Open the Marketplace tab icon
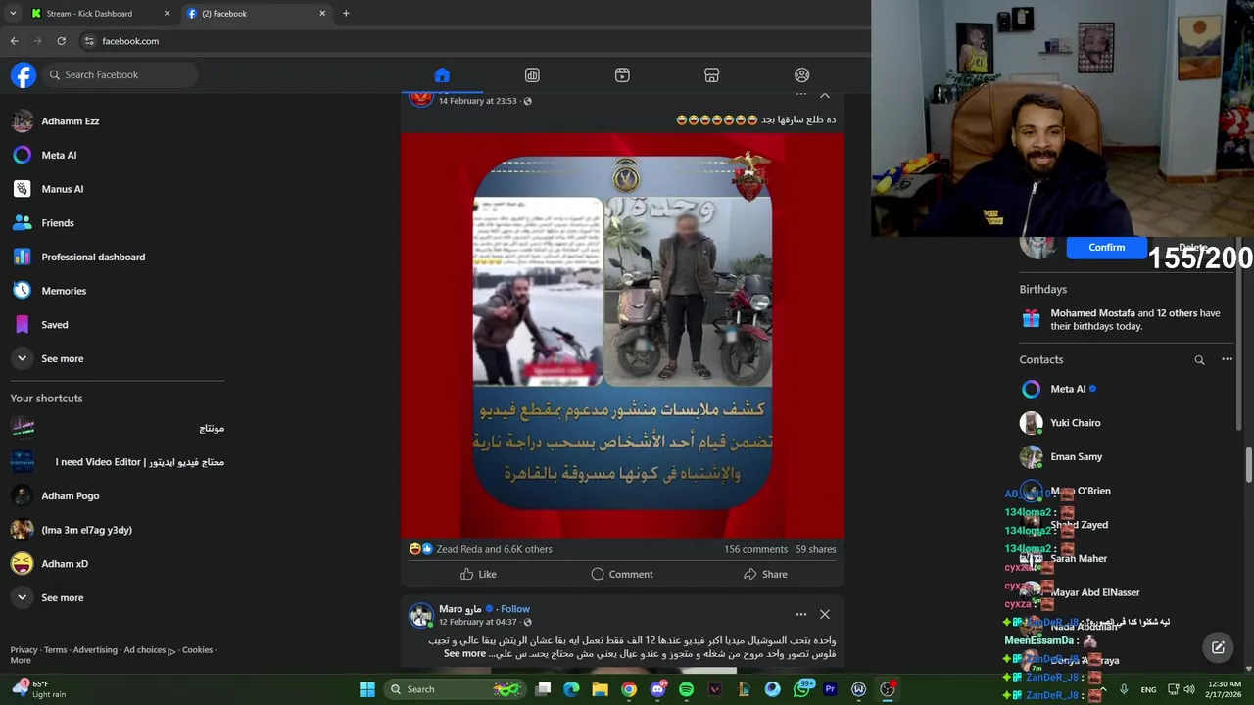Viewport: 1254px width, 705px height. (x=712, y=75)
